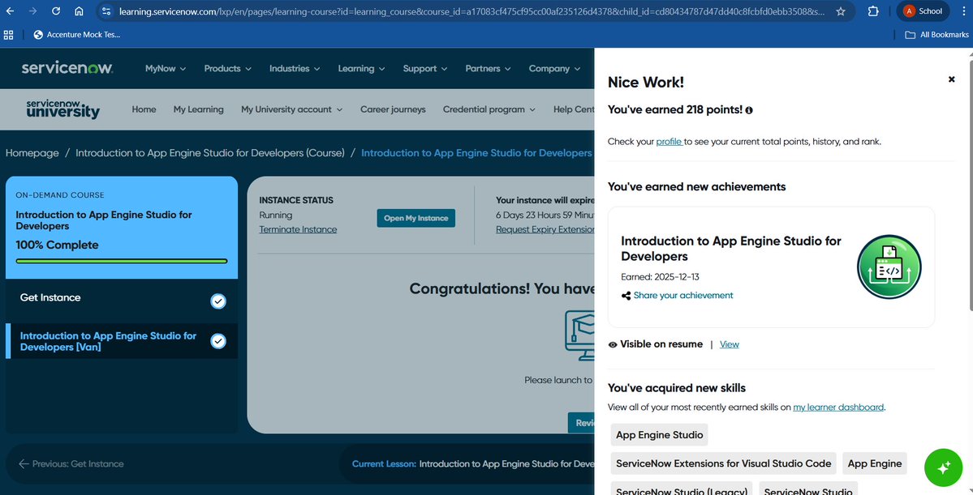The image size is (973, 495).
Task: Click the Earned: 2025-12-13 date text
Action: 660,277
